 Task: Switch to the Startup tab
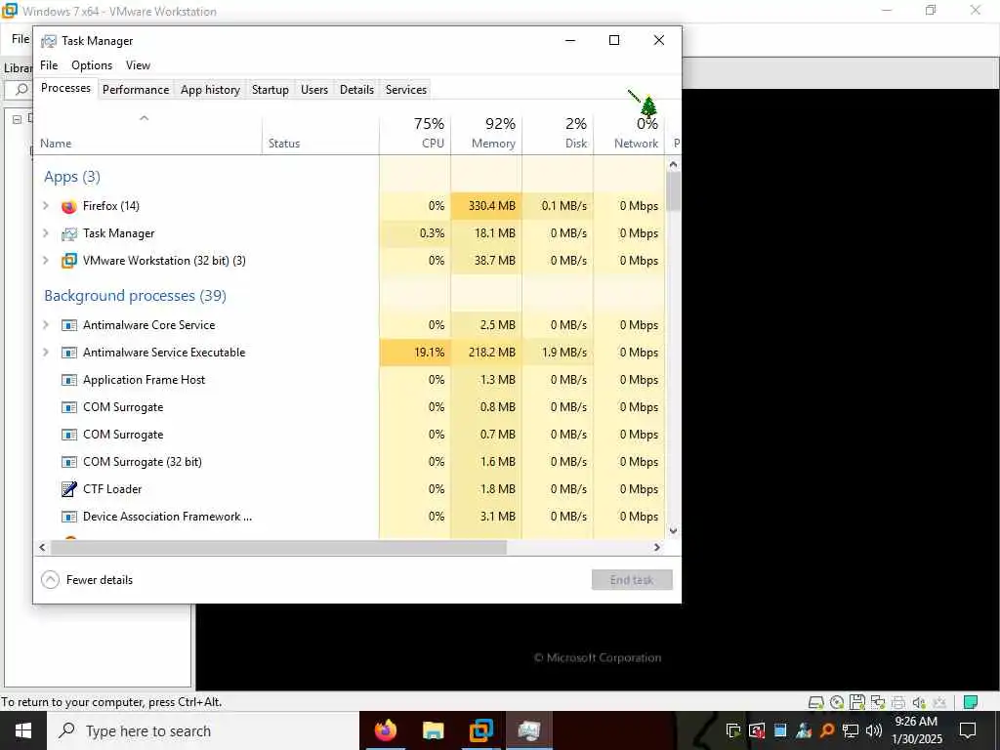coord(271,90)
